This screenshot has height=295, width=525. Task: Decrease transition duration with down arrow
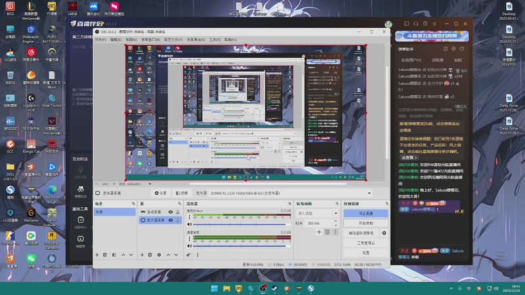(336, 225)
